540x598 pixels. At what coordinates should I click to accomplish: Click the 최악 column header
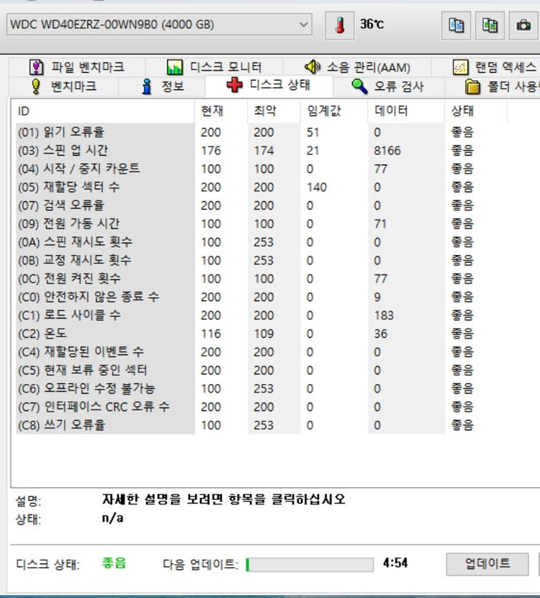274,111
